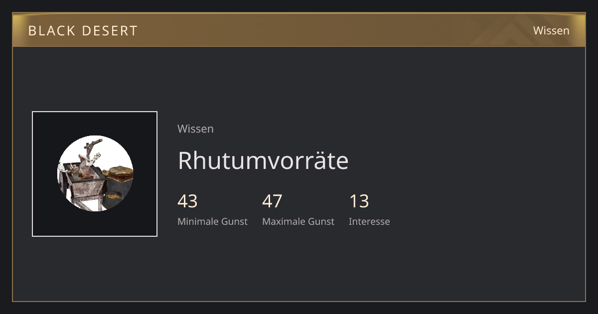Click the Rhutumvorräte circular item icon

pos(95,173)
